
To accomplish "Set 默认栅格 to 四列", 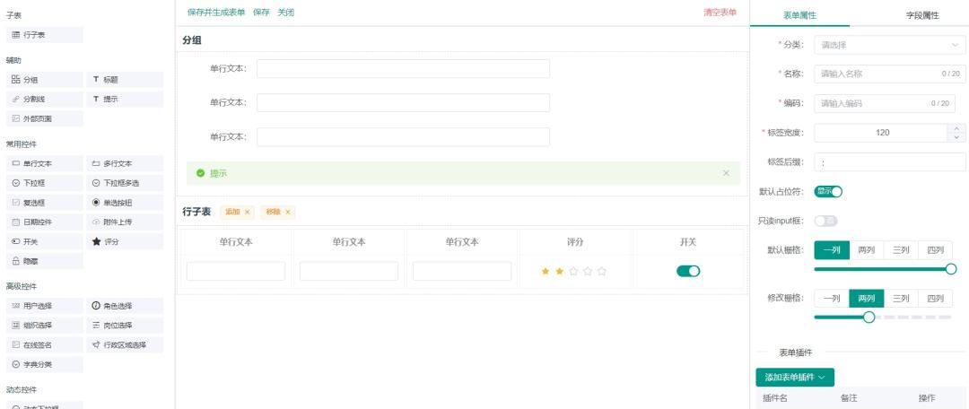I will point(935,250).
